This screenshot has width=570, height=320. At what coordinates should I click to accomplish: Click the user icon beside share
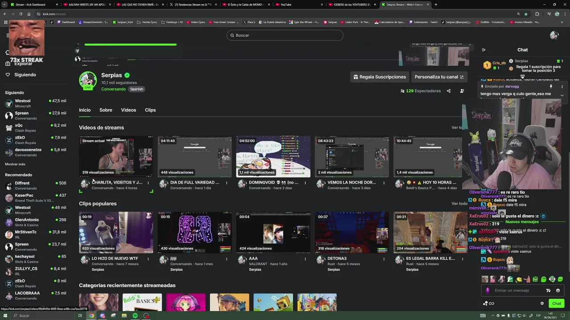pyautogui.click(x=462, y=91)
